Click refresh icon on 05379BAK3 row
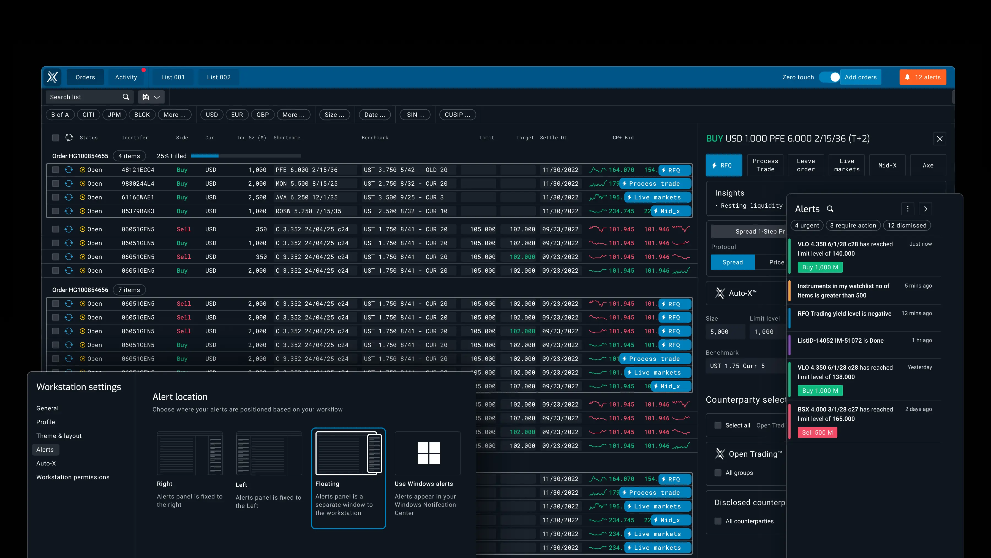This screenshot has width=991, height=558. (69, 211)
